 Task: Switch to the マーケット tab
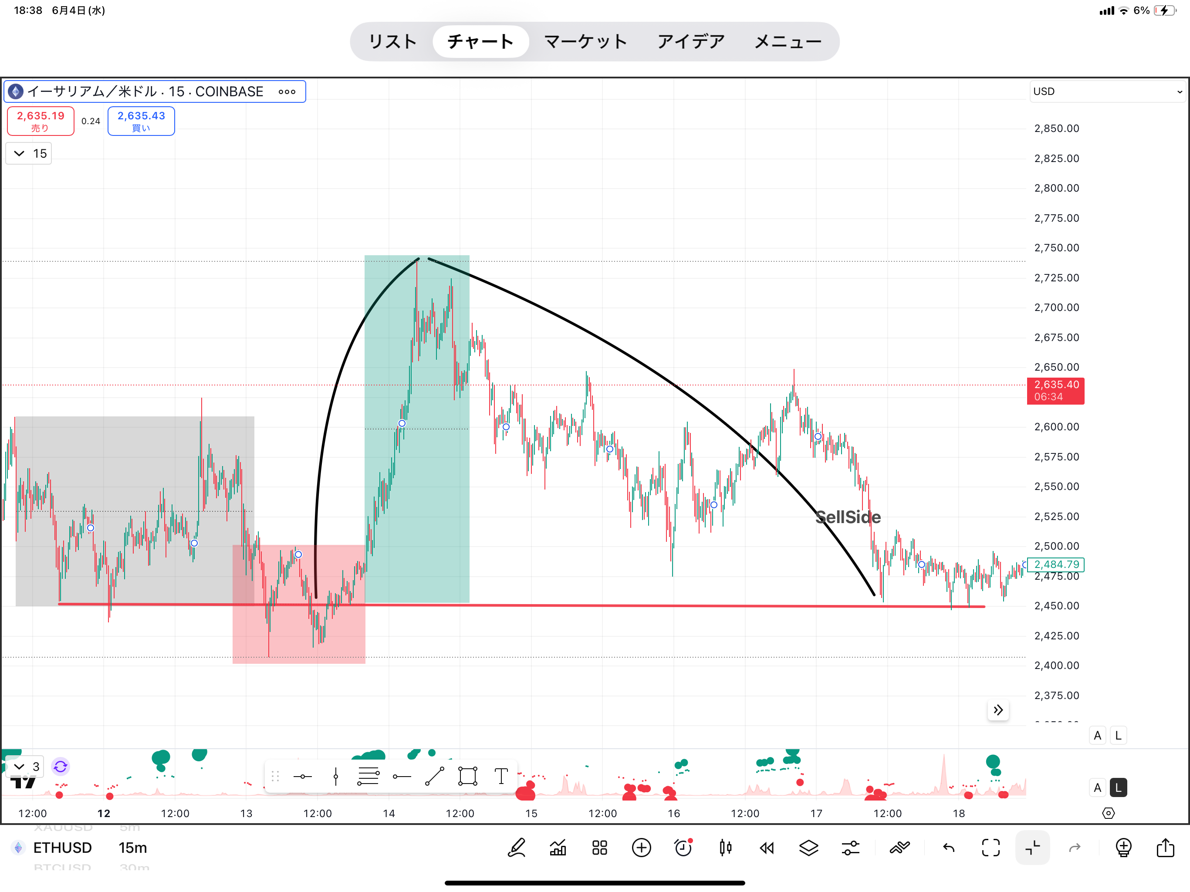585,41
